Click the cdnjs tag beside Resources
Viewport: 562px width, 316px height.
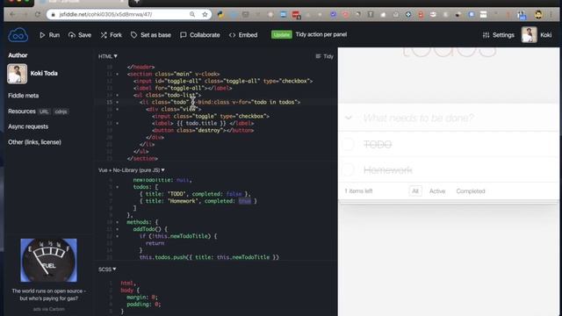[x=61, y=111]
